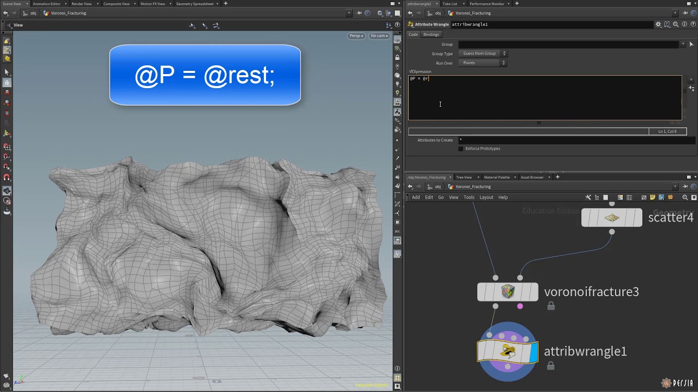Toggle the lock under attribwrangle1 node
698x392 pixels.
[x=550, y=366]
